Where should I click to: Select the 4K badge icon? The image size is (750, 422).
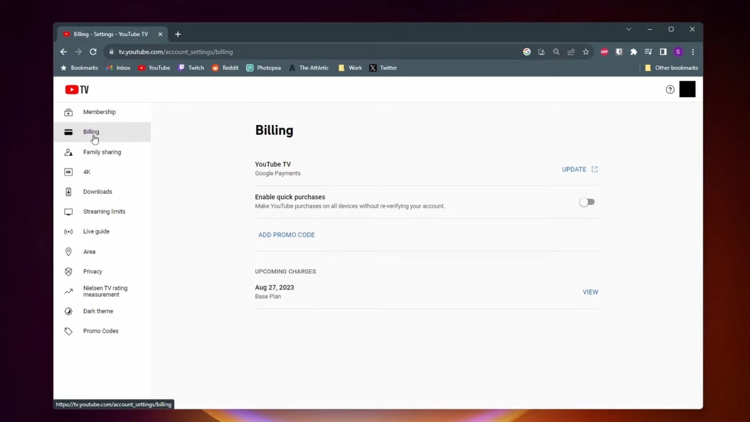[68, 171]
